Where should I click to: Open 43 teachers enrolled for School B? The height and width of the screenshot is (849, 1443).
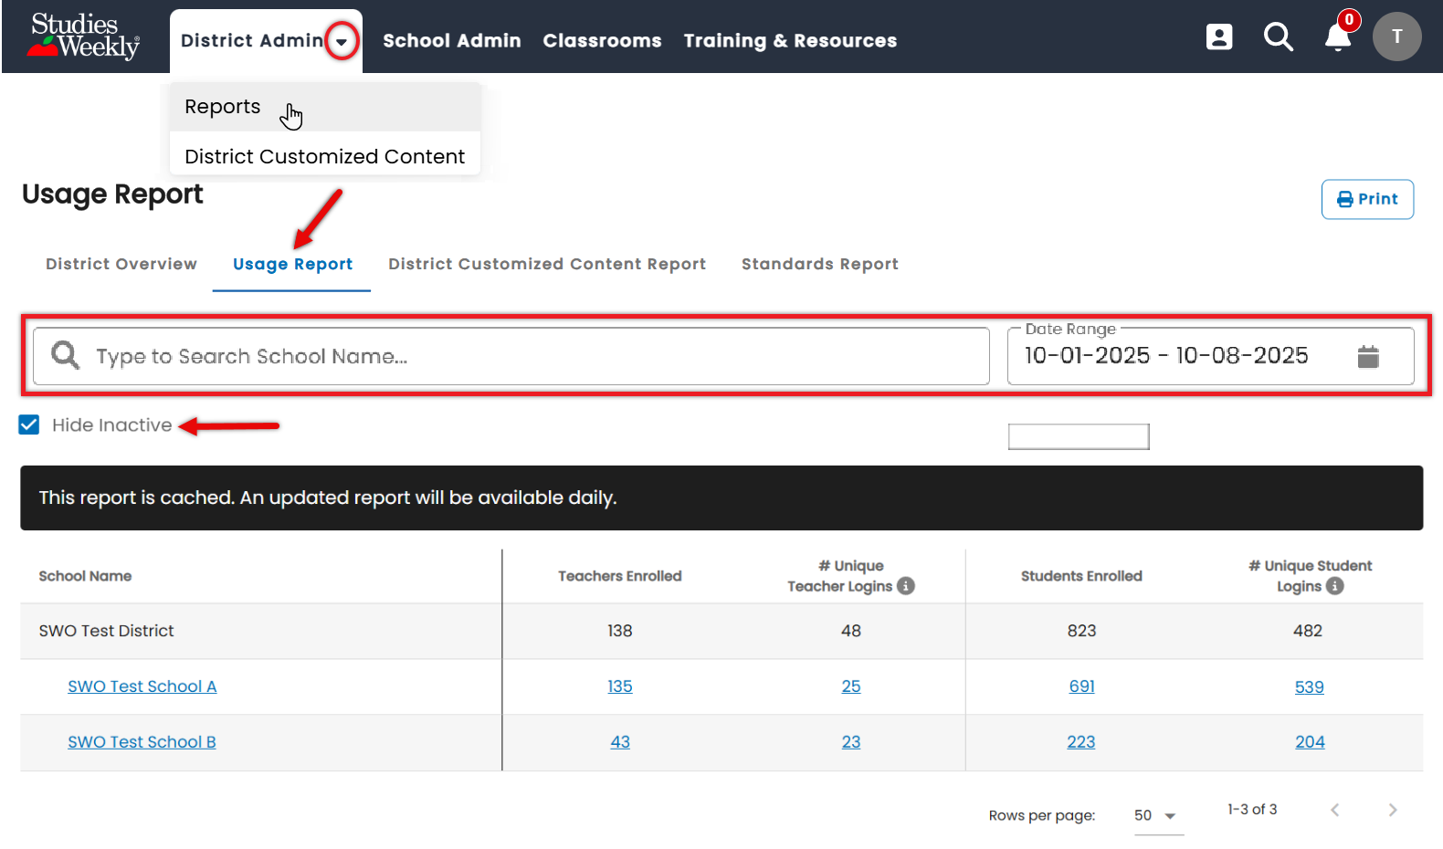[x=620, y=742]
